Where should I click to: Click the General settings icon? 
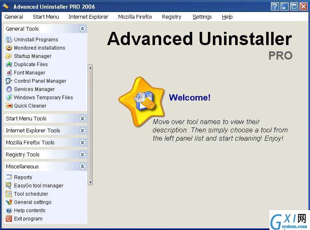pos(9,202)
